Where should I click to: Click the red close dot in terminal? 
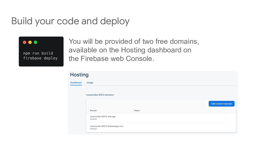[x=25, y=42]
